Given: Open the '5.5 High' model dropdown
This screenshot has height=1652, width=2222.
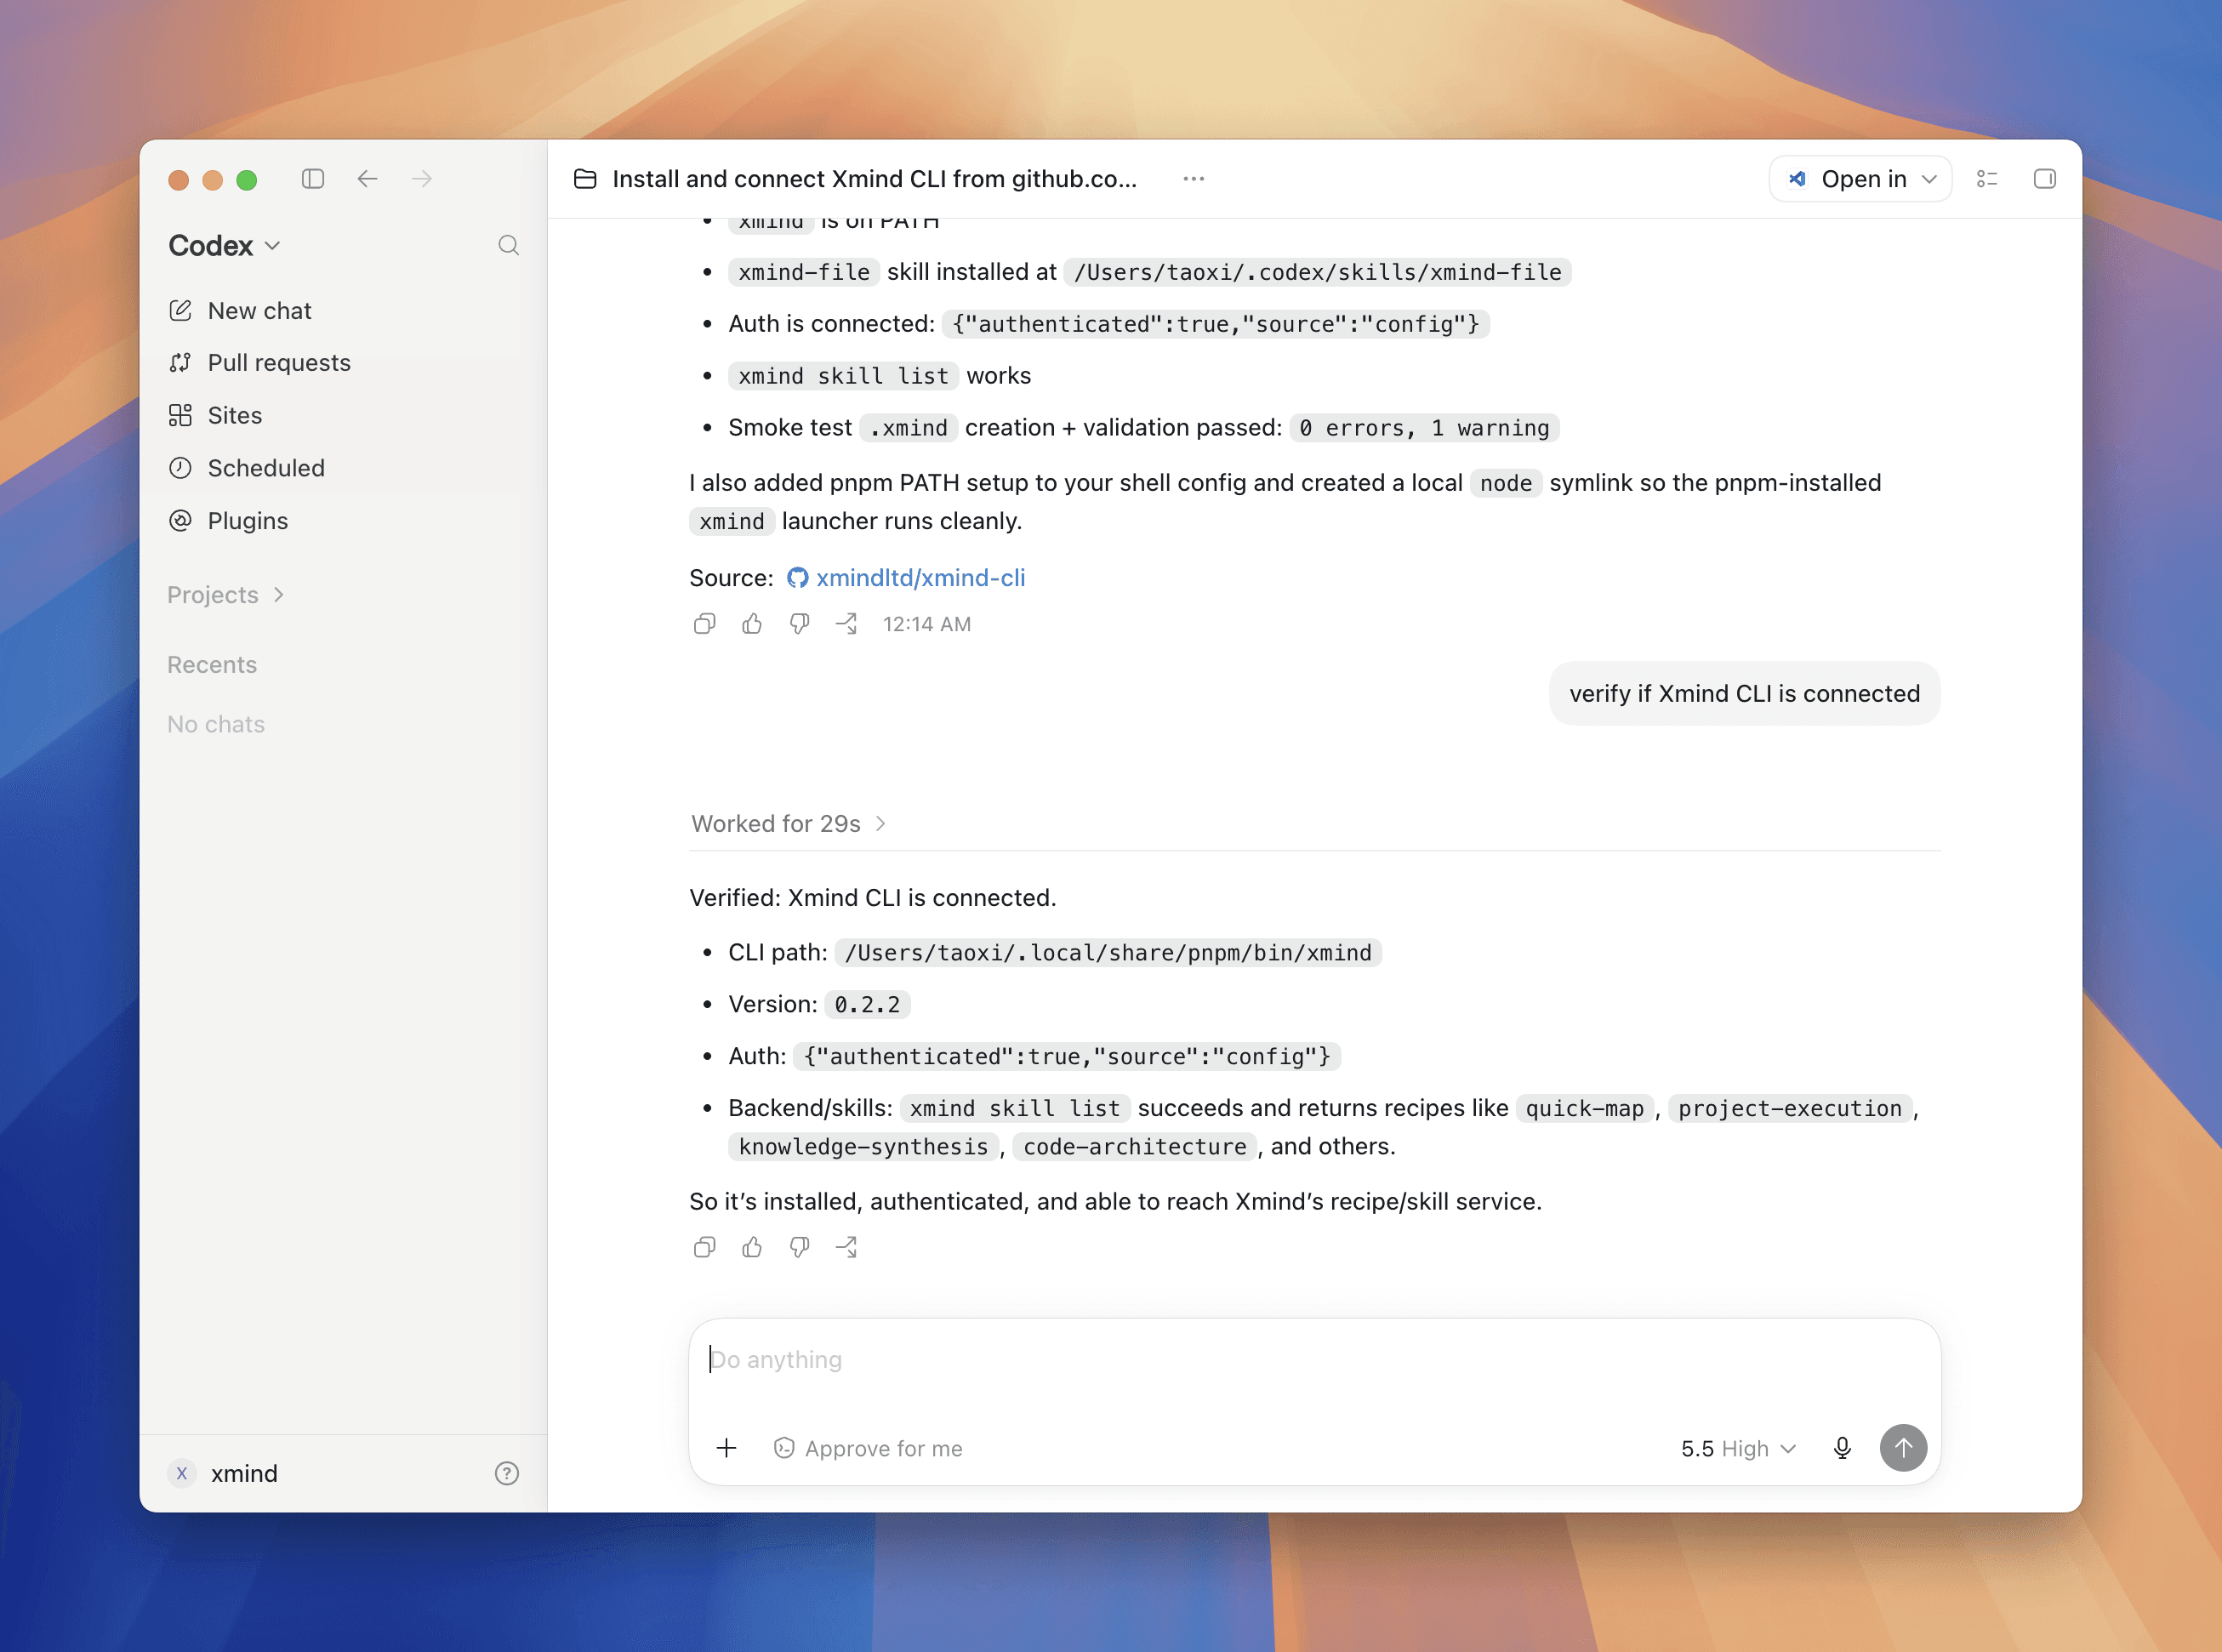Looking at the screenshot, I should coord(1738,1449).
